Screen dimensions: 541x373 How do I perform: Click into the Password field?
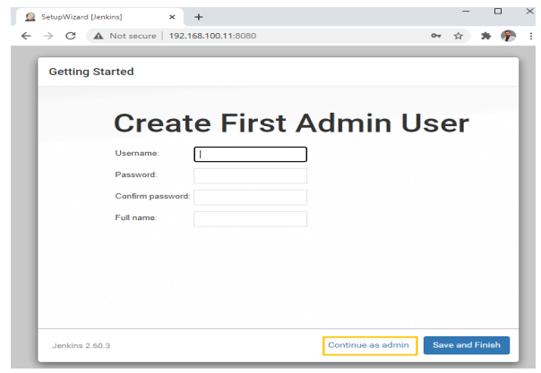(250, 175)
